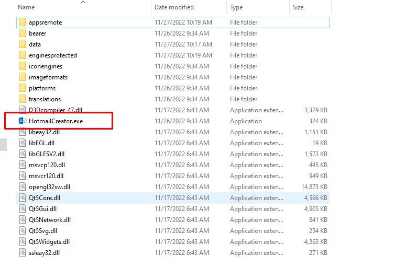Click the 14,873 KB size value

[x=314, y=187]
